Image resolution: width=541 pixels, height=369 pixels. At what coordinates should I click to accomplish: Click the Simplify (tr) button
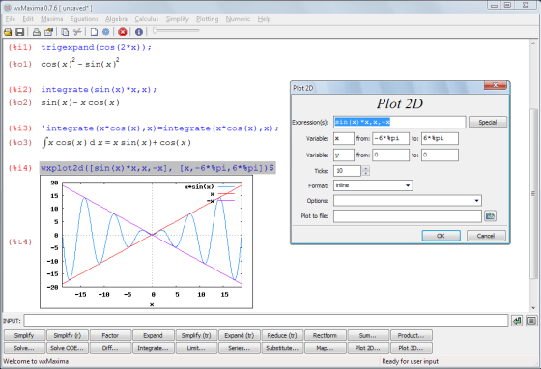196,335
